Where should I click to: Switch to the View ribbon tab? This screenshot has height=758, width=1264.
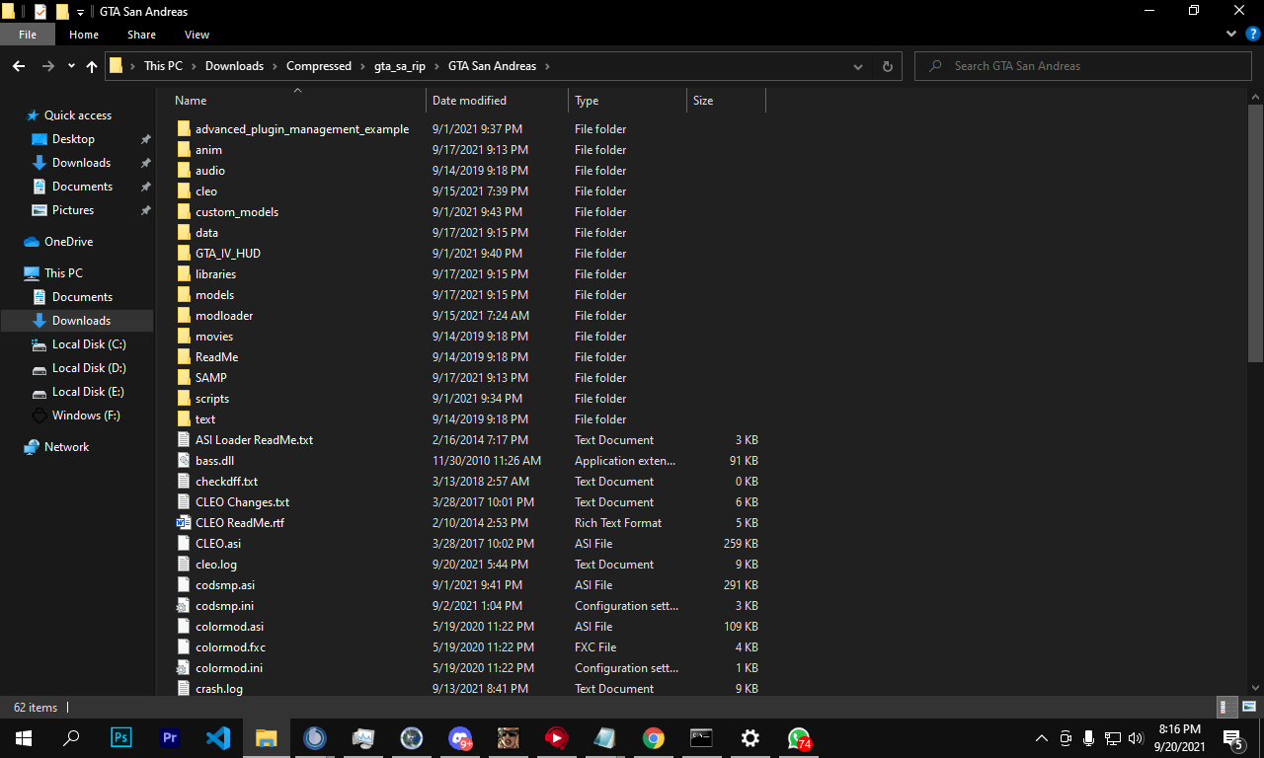coord(197,35)
